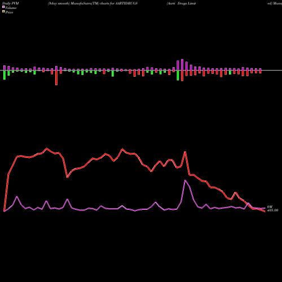
Task: Select the 'Price' legend label
Action: coord(9,12)
